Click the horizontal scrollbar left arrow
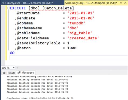Image resolution: width=128 pixels, height=100 pixels. pos(17,68)
